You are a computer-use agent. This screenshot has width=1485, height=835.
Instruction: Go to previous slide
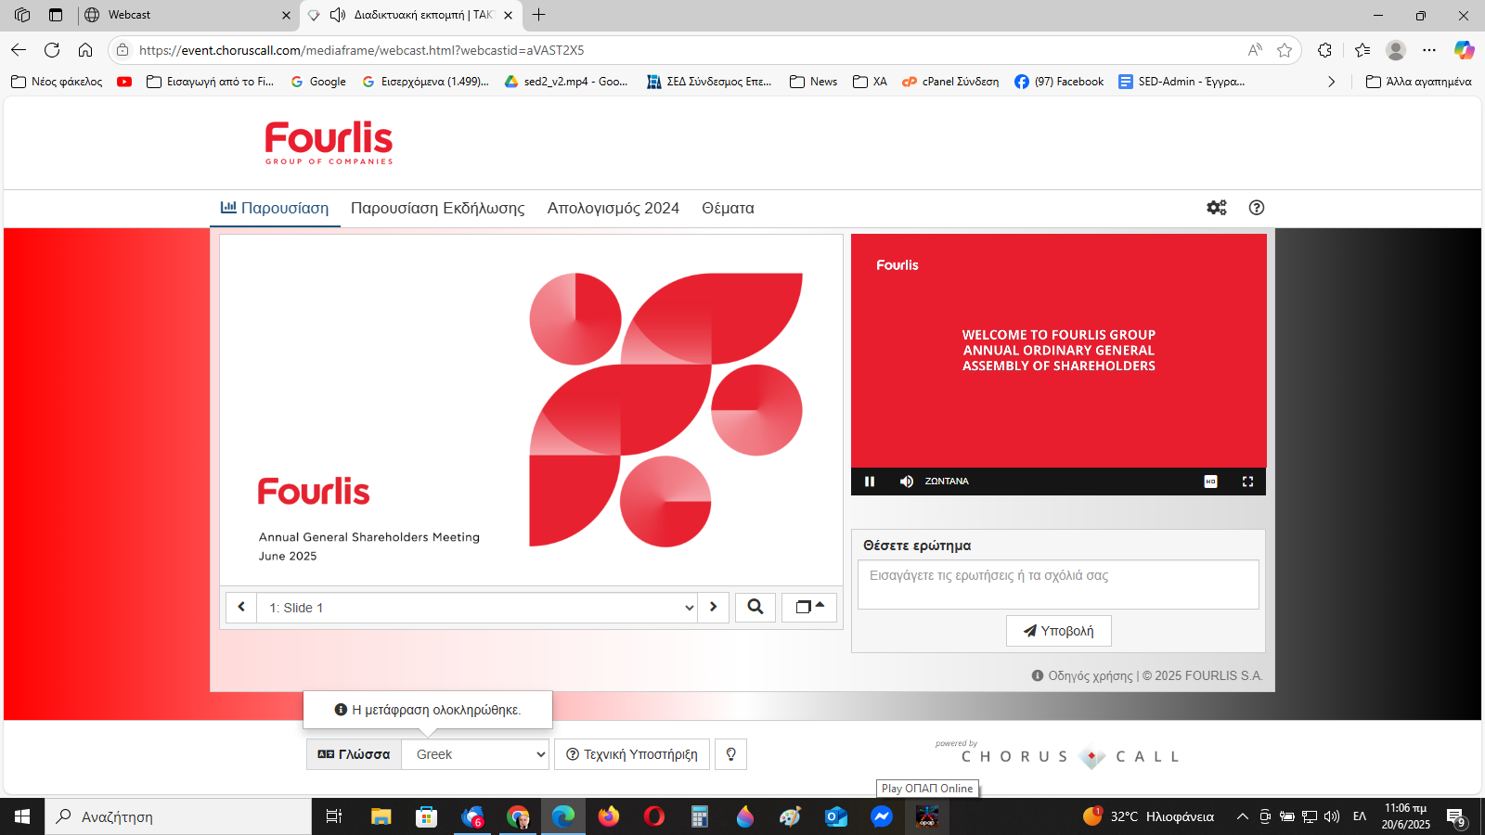click(241, 607)
